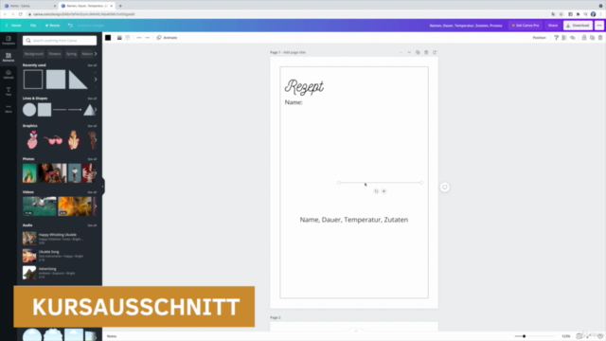
Task: See all Audio
Action: tap(92, 225)
